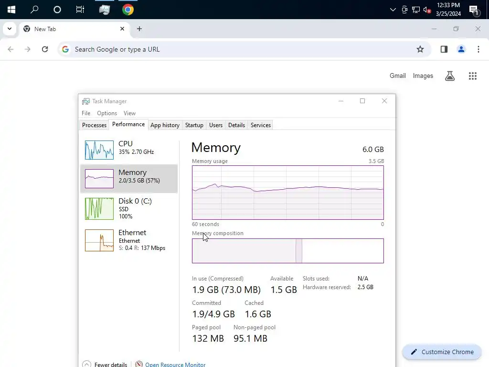489x367 pixels.
Task: Show hidden system tray icons
Action: click(393, 10)
